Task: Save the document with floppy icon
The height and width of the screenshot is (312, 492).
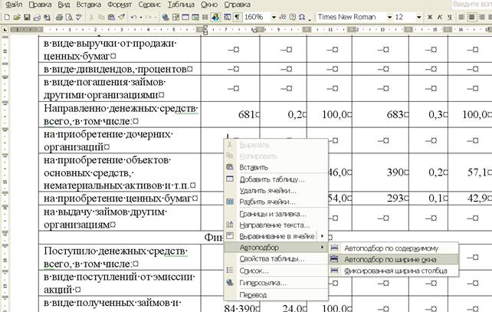Action: pos(27,18)
